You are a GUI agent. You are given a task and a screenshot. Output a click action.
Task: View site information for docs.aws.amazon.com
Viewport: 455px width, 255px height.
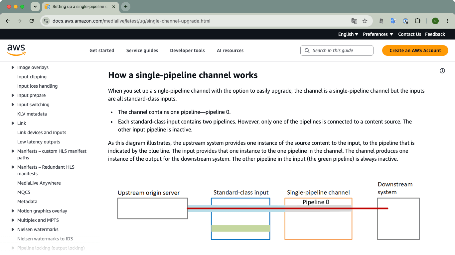[46, 21]
